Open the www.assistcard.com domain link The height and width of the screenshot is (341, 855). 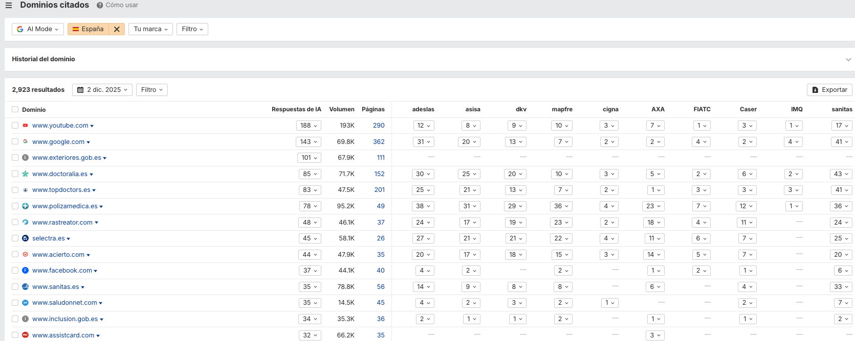[63, 335]
